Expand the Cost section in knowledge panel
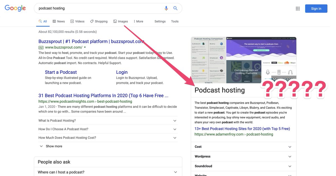 pos(244,147)
